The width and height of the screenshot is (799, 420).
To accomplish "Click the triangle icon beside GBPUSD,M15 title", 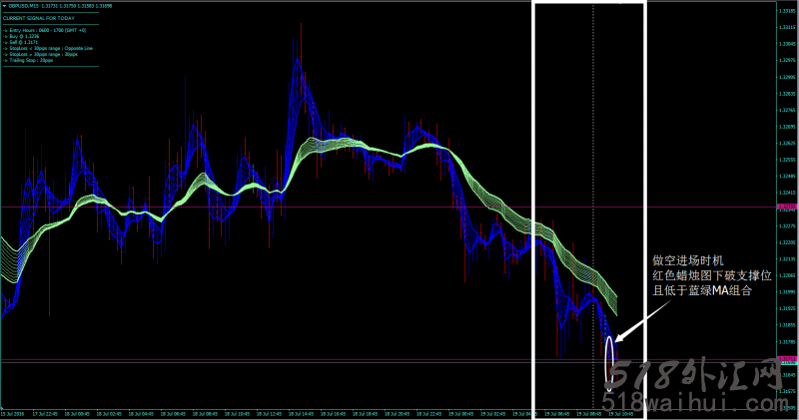I will coord(4,5).
